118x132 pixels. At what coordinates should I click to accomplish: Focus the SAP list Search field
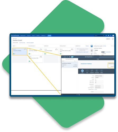[x=69, y=61]
